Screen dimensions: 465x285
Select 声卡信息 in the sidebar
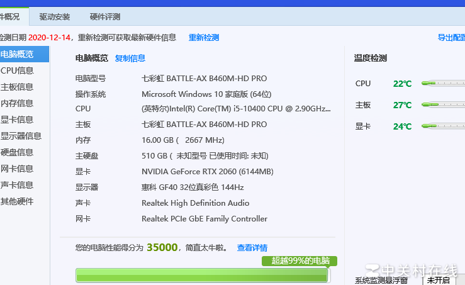click(18, 186)
